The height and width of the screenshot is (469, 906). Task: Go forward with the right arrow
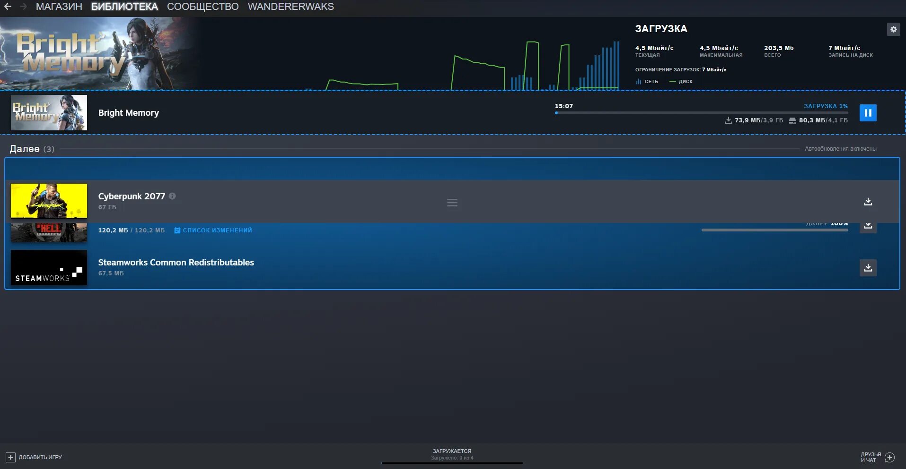point(23,7)
